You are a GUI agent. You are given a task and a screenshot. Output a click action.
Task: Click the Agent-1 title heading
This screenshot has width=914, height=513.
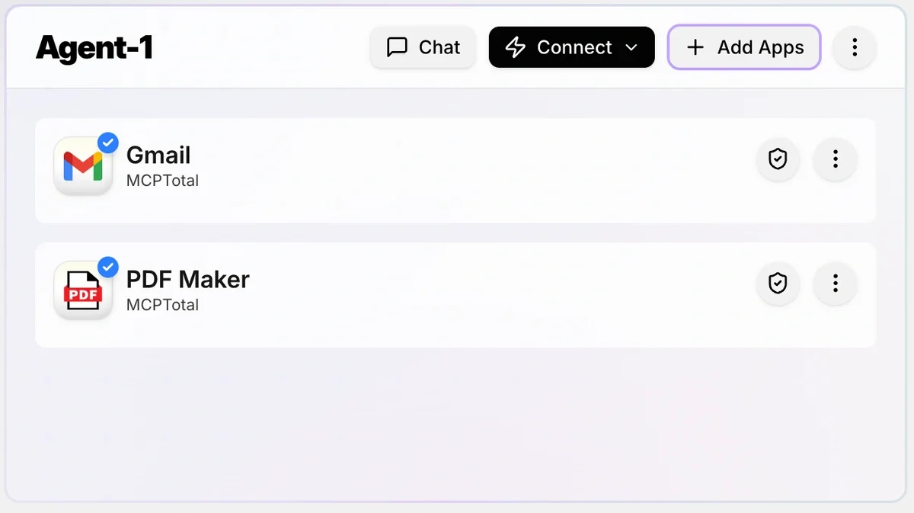tap(94, 48)
